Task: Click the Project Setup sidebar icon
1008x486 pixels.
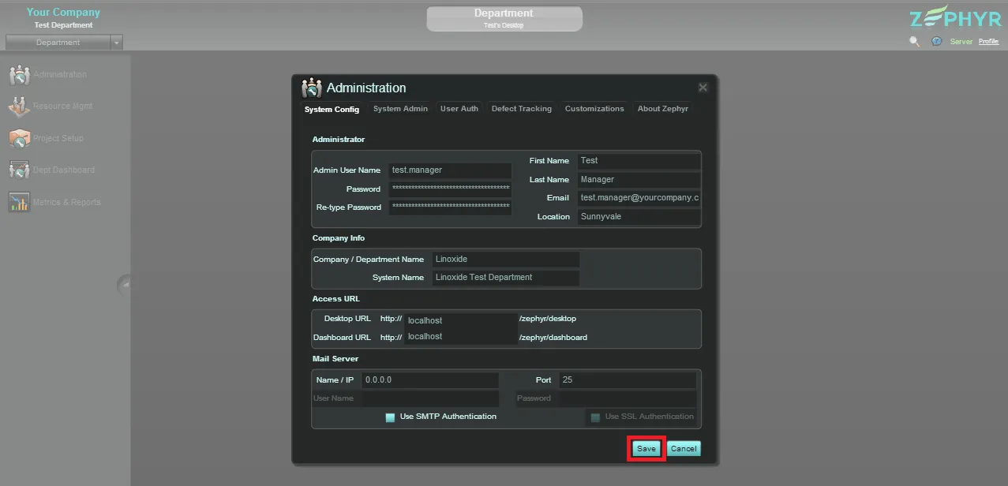Action: pyautogui.click(x=19, y=139)
